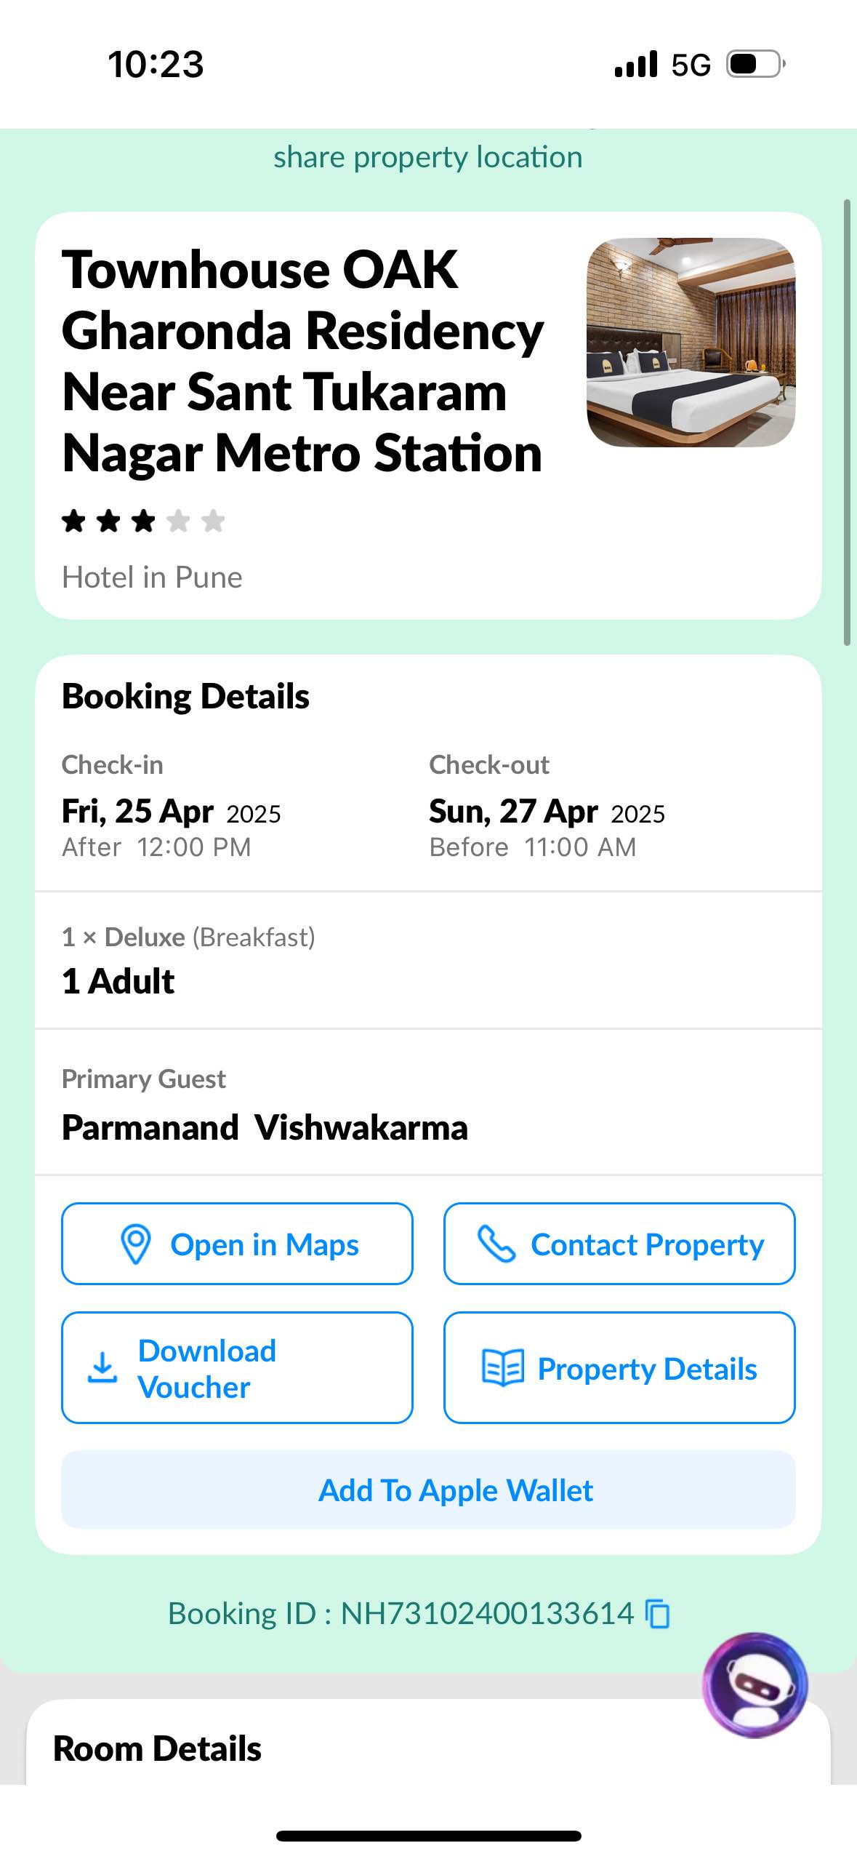Click the vertical scrollbar on the right
Screen dimensions: 857x1859
click(x=847, y=422)
